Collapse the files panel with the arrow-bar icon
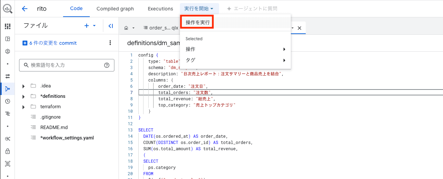Viewport: 443px width, 179px height. click(x=111, y=26)
